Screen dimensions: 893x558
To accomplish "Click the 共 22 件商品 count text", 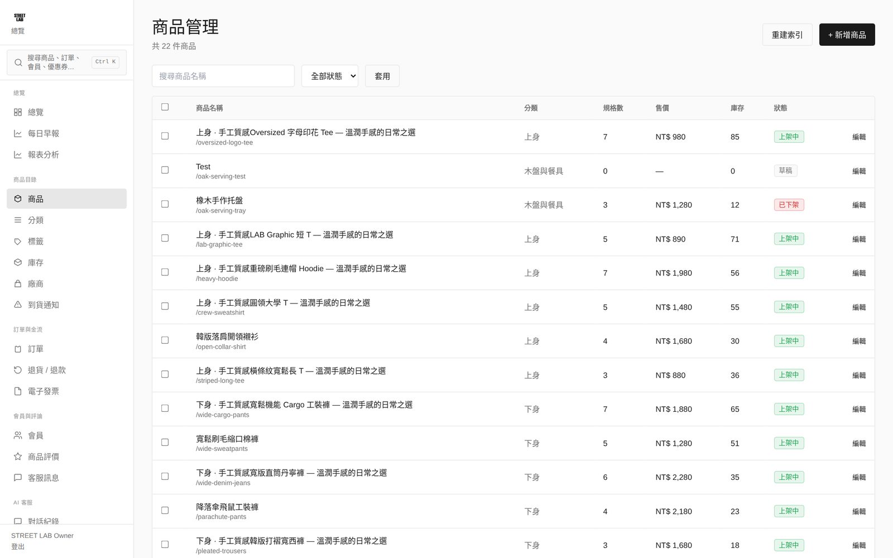I will 174,46.
